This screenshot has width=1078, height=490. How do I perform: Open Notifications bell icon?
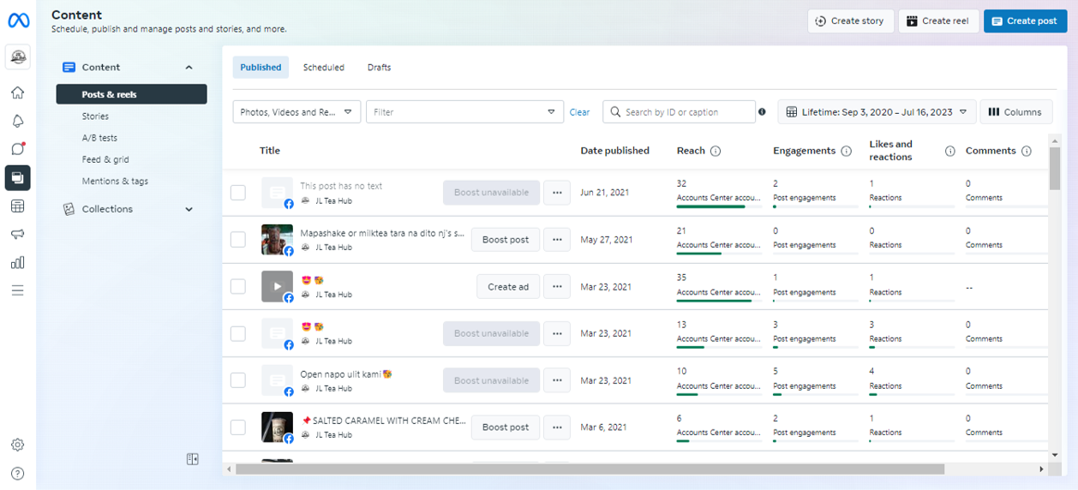pos(18,121)
